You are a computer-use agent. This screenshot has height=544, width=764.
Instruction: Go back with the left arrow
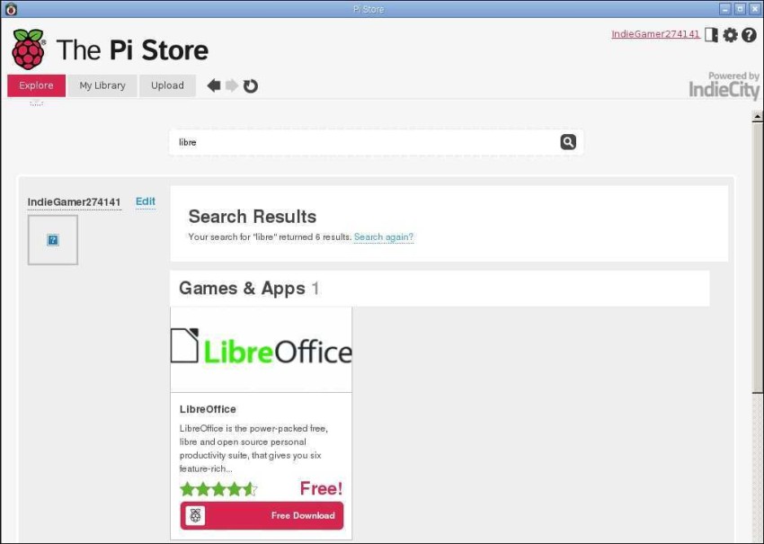(x=213, y=85)
